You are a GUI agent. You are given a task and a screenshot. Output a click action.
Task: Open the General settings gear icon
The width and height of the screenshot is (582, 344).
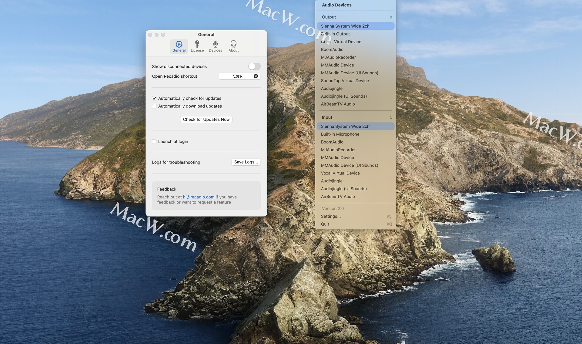(179, 44)
